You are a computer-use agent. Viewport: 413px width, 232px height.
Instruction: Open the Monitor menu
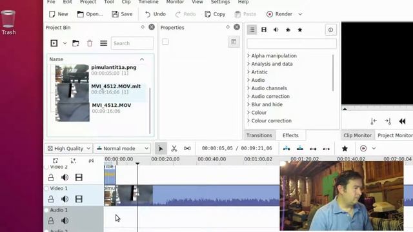pyautogui.click(x=175, y=2)
